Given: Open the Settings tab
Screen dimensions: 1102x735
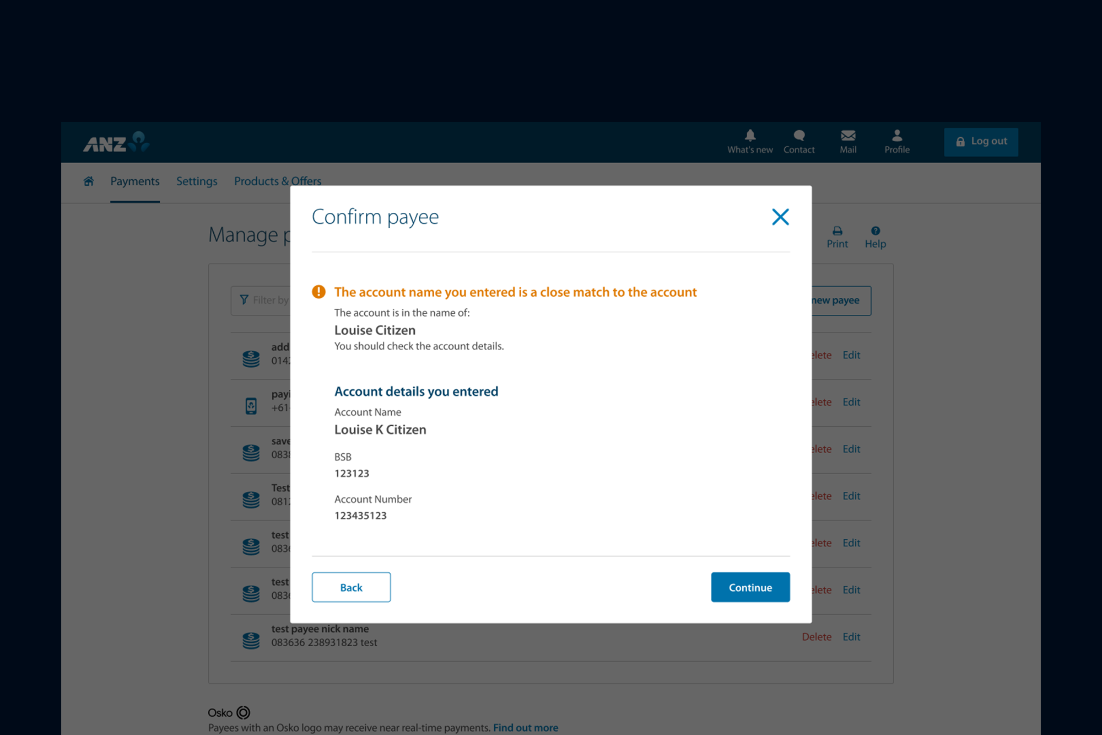Looking at the screenshot, I should pos(197,181).
